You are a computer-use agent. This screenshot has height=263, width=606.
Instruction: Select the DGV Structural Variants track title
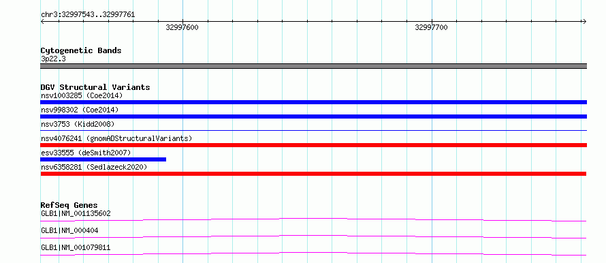click(95, 87)
